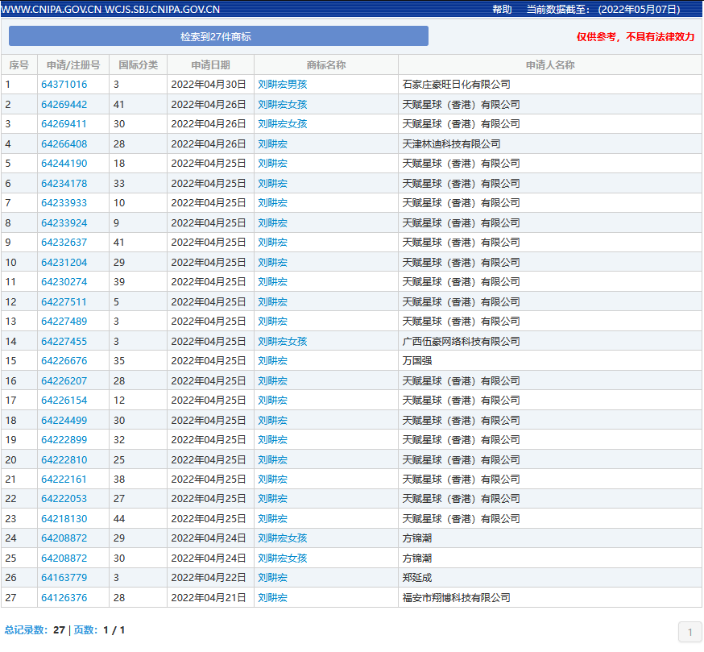704x652 pixels.
Task: Click the 申请日期 column header
Action: tap(210, 65)
